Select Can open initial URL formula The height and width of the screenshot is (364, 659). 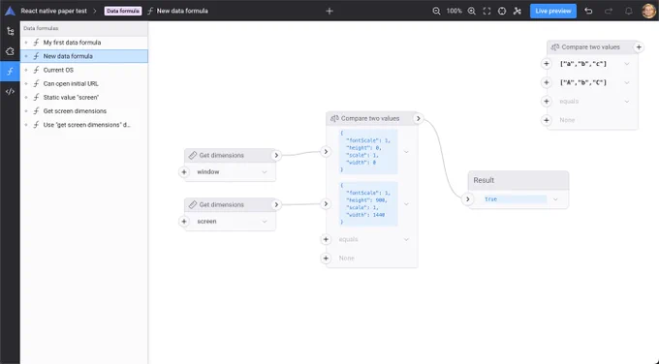[84, 83]
